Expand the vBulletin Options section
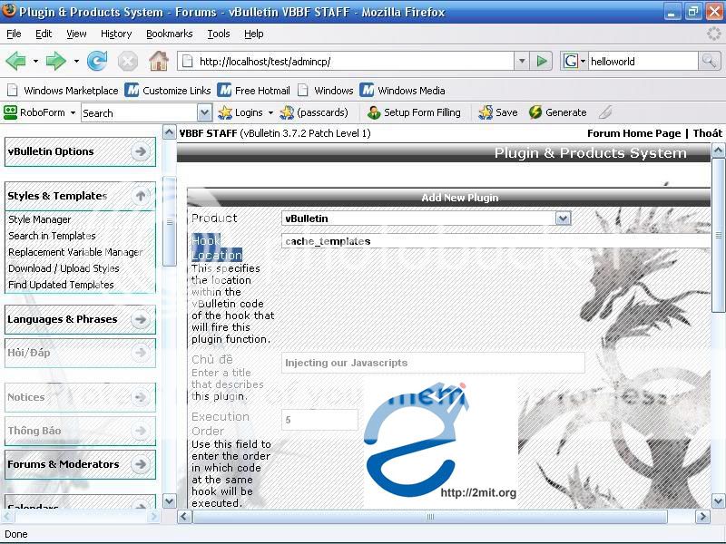The image size is (726, 544). pyautogui.click(x=141, y=151)
